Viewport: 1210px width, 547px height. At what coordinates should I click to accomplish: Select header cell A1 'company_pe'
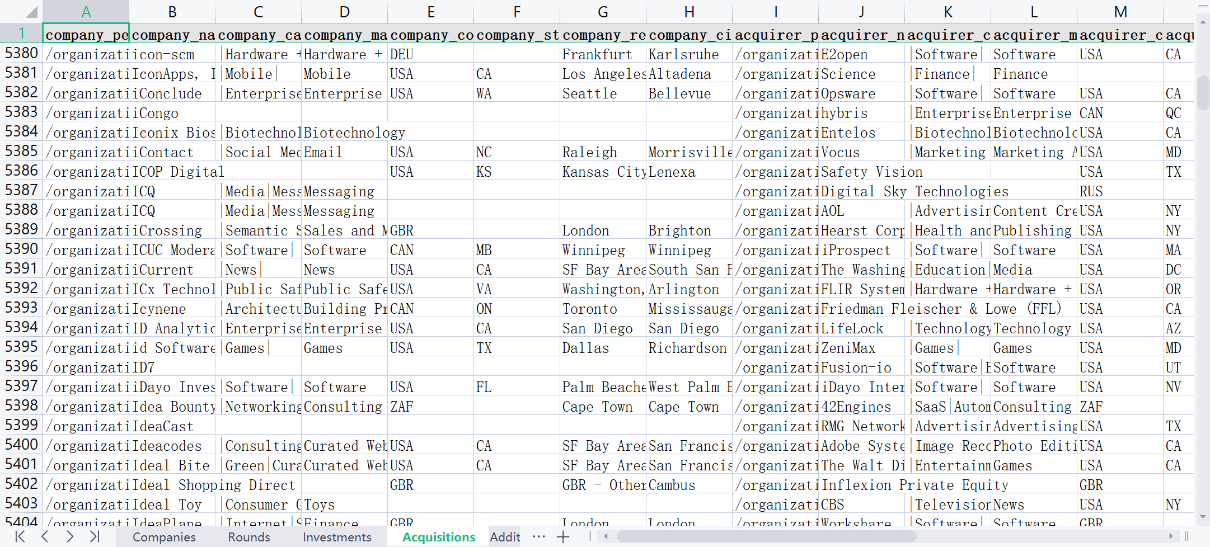click(x=86, y=34)
